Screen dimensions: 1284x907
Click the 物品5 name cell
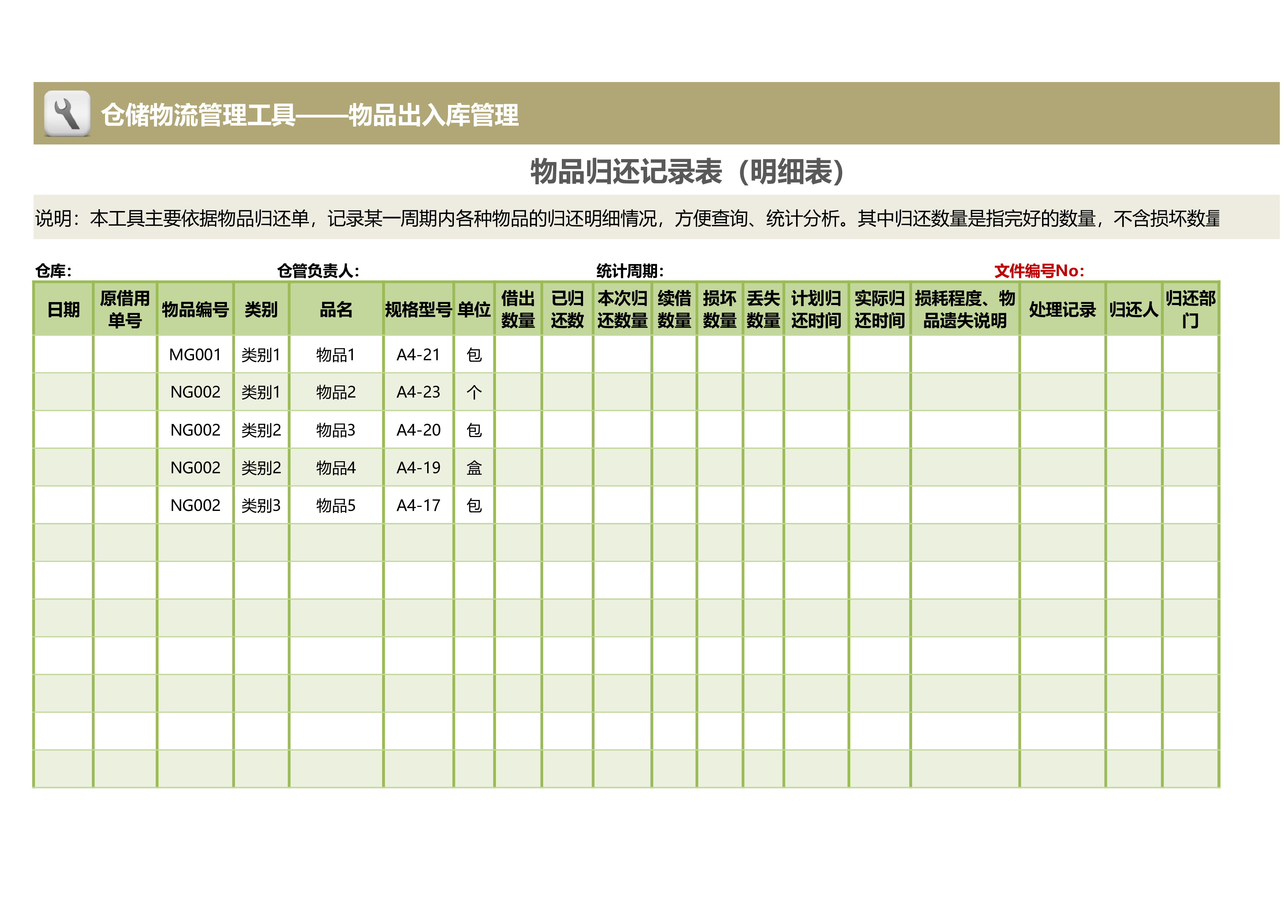(x=336, y=505)
